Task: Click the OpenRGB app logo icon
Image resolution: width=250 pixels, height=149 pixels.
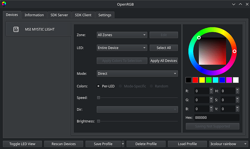Action: pos(4,4)
